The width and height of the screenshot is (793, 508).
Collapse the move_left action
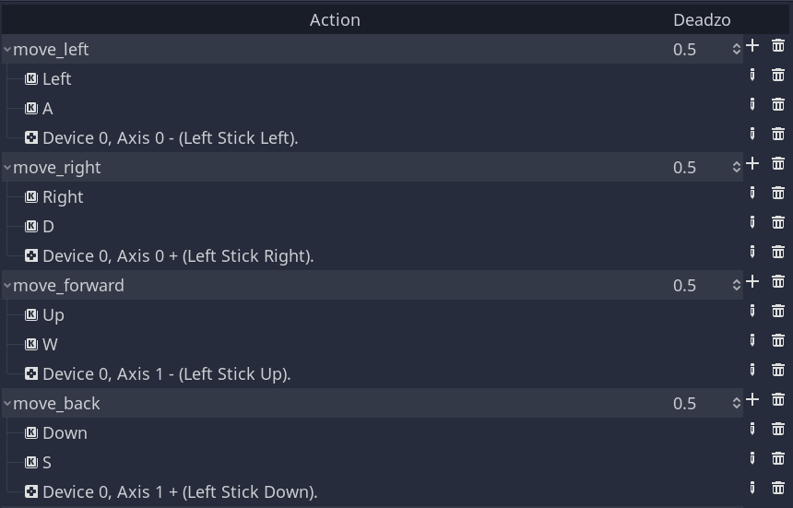pyautogui.click(x=7, y=50)
